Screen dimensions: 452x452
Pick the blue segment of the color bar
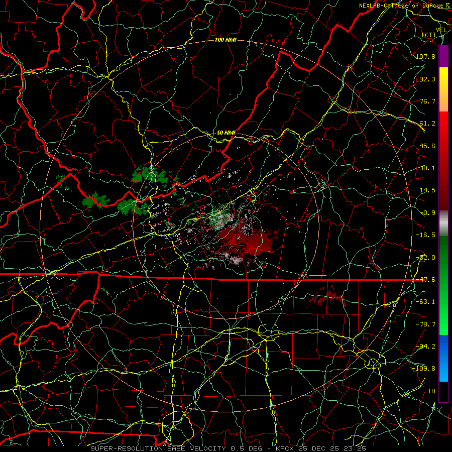(443, 358)
